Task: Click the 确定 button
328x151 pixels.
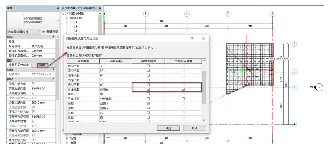Action: click(168, 128)
